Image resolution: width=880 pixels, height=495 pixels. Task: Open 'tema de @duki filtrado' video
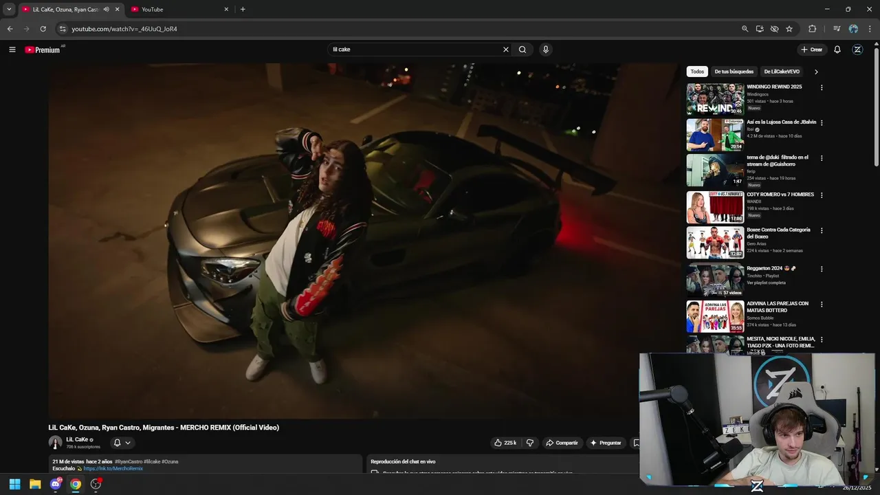tap(778, 160)
